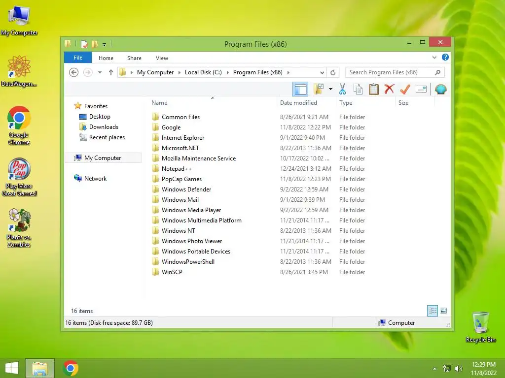Select Downloads in navigation pane

[104, 127]
